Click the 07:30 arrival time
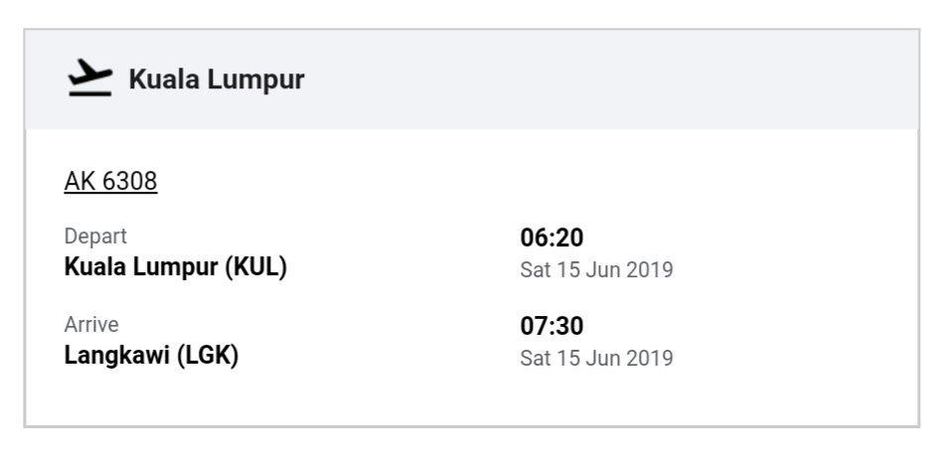This screenshot has width=941, height=465. point(551,326)
